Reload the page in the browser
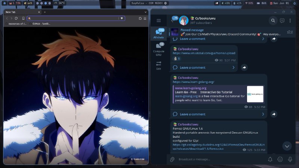This screenshot has height=168, width=299. click(x=16, y=18)
